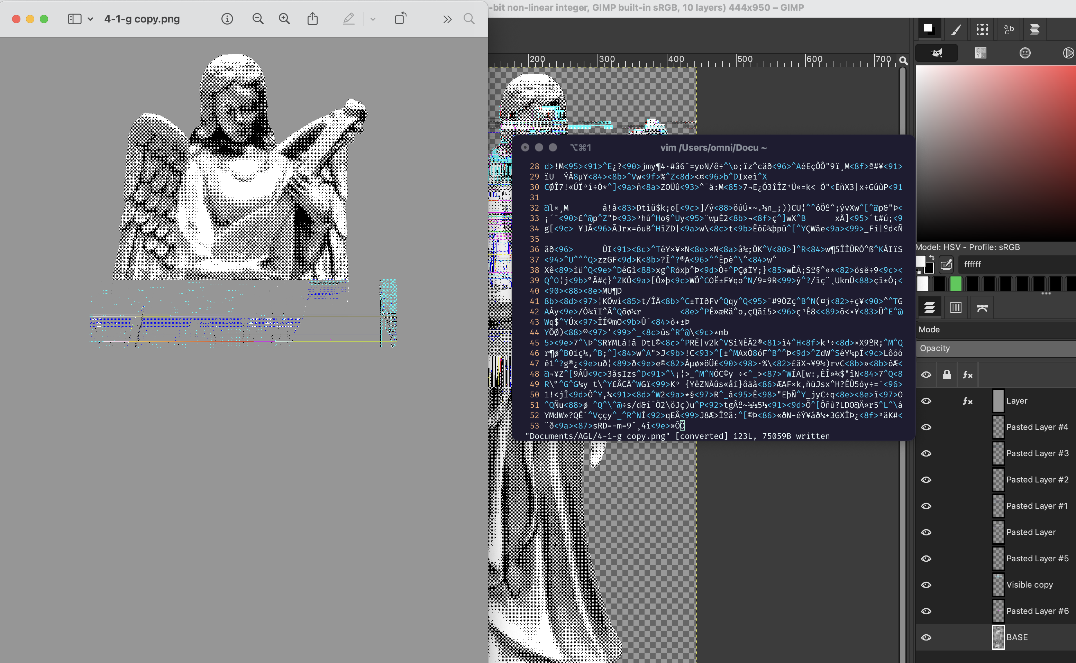Click the Preview zoom-in magnifier
Screen dimensions: 1076x663
(x=284, y=19)
